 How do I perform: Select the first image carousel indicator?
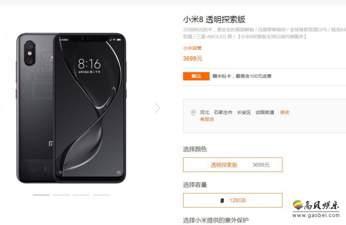tap(41, 195)
